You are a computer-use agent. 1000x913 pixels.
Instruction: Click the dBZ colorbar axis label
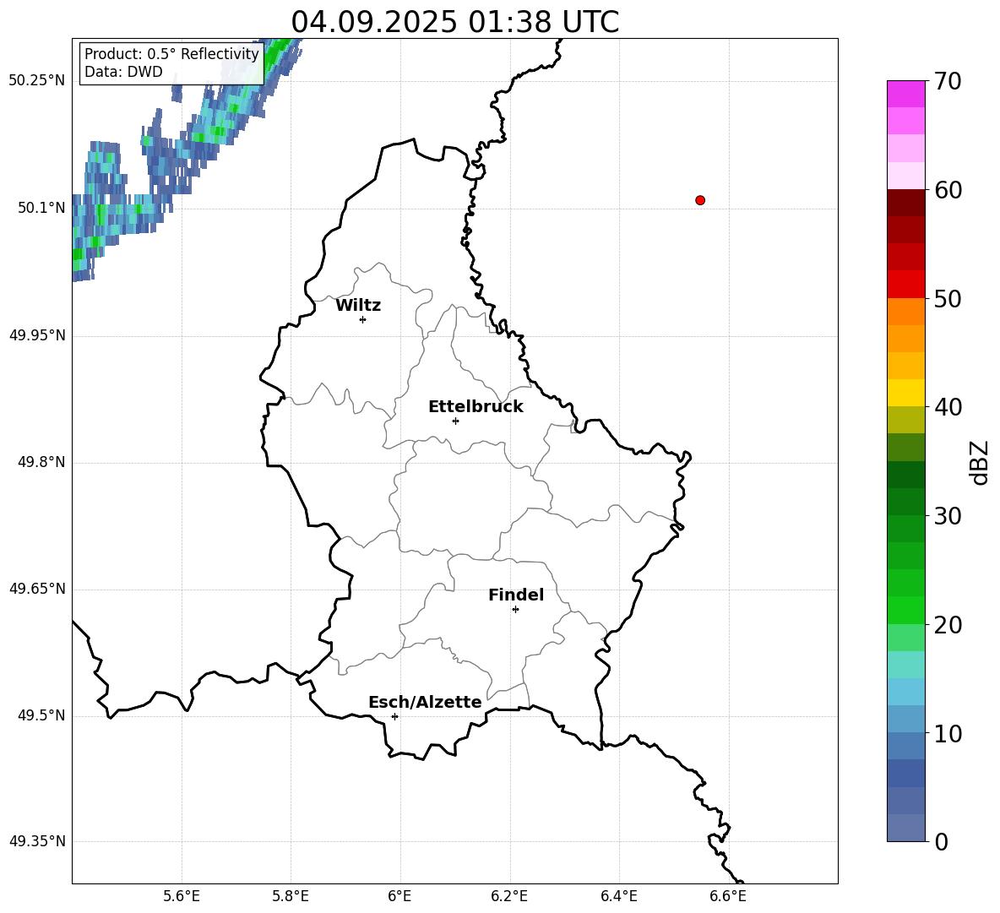pyautogui.click(x=981, y=462)
